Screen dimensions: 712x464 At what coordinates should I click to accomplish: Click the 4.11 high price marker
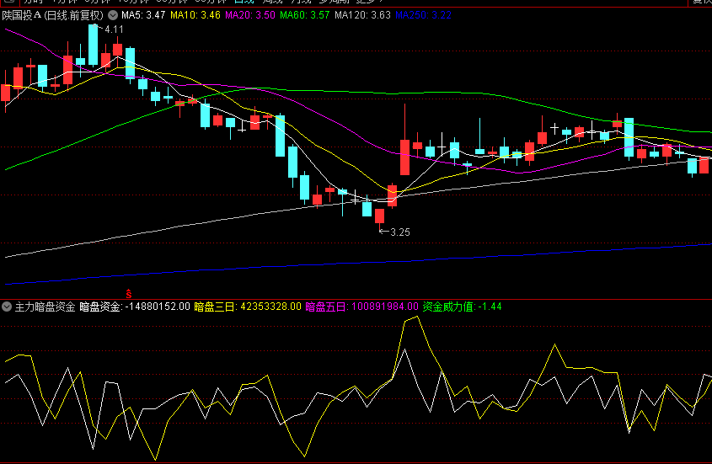pyautogui.click(x=114, y=29)
